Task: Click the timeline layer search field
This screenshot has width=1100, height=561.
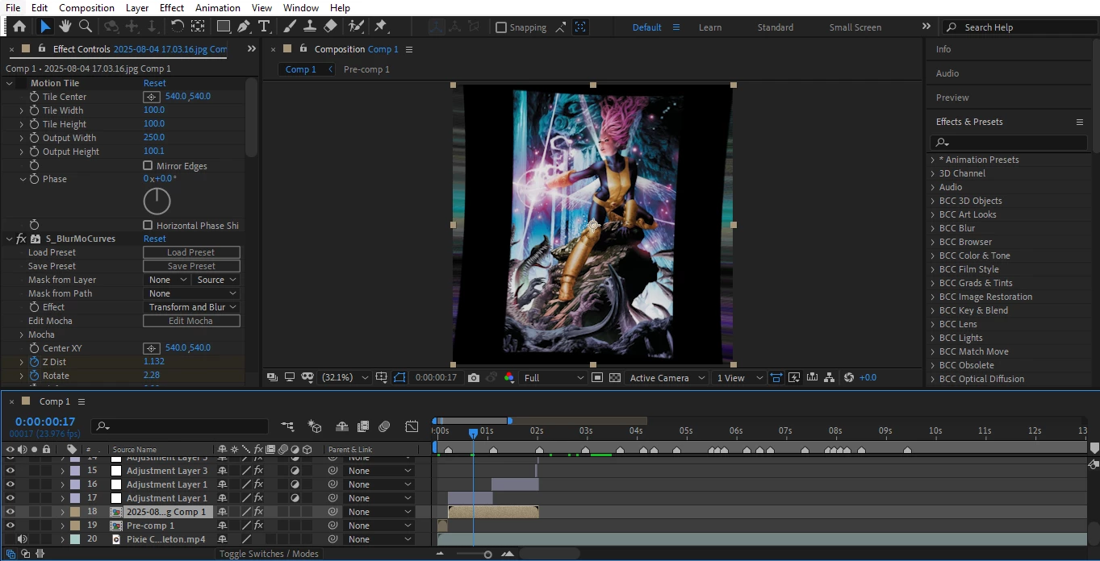Action: (x=180, y=426)
